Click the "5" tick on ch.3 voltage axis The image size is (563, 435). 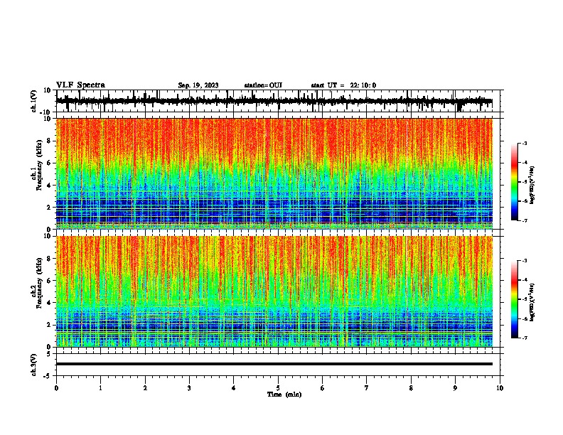(x=49, y=354)
